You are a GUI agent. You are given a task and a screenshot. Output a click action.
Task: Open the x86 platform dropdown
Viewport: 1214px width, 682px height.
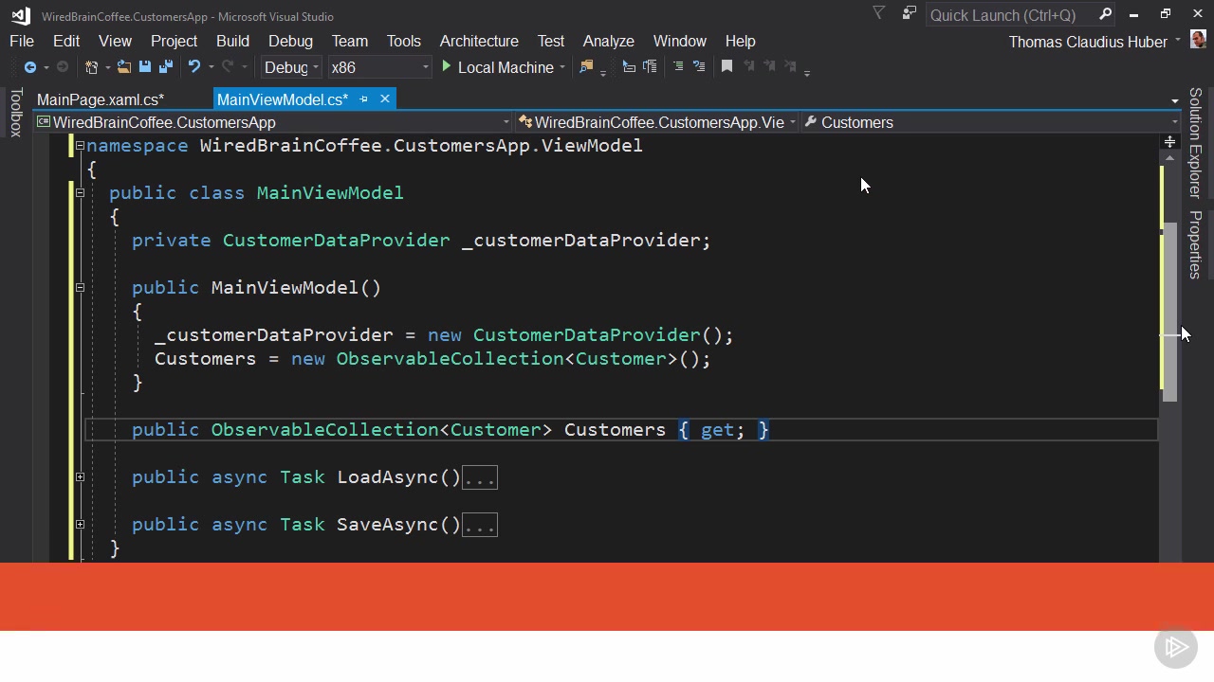(x=379, y=67)
